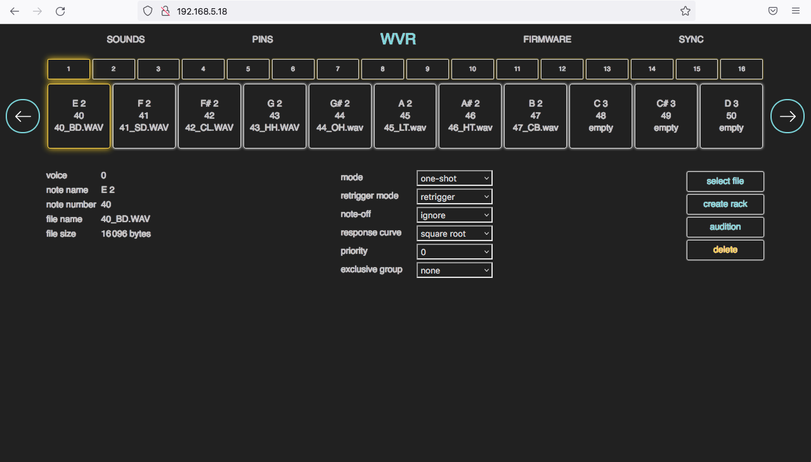The width and height of the screenshot is (811, 462).
Task: Select the G# 2 note 44_OH.wav pad
Action: pos(340,116)
